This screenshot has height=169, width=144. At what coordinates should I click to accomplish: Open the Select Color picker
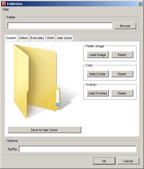click(x=98, y=74)
